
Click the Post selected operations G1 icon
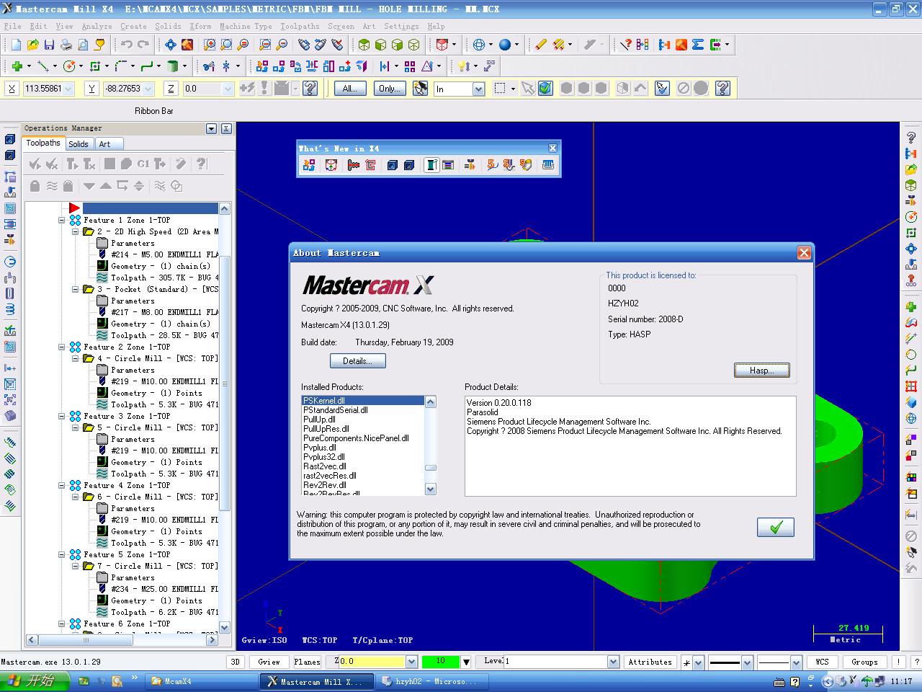point(143,164)
